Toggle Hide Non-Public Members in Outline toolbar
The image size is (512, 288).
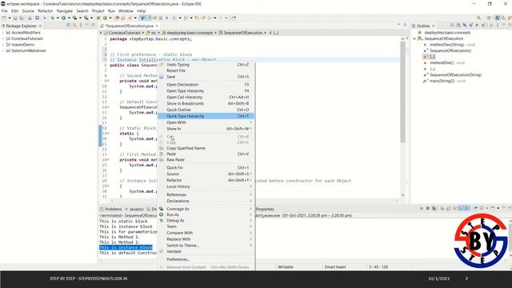click(x=477, y=25)
